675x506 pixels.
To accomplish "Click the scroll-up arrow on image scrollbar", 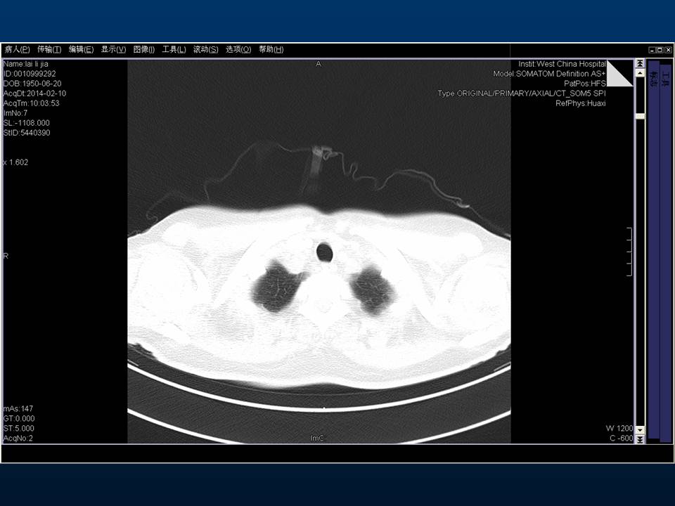I will coord(640,72).
